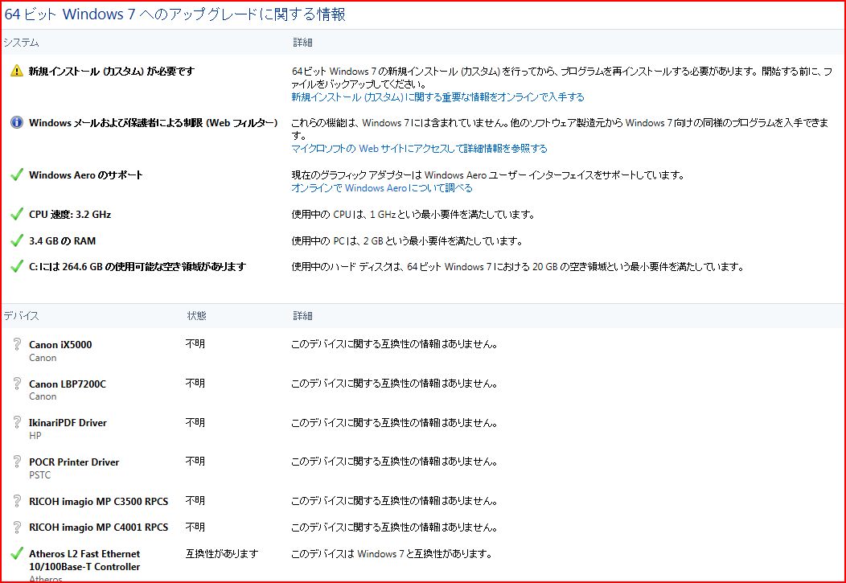
Task: Open the オンラインで Windows Aero について調べる link
Action: tap(382, 187)
